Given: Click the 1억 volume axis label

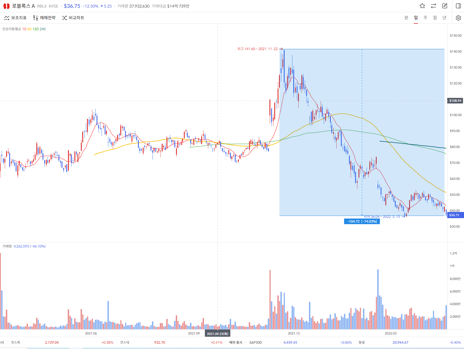Looking at the screenshot, I should tap(452, 266).
